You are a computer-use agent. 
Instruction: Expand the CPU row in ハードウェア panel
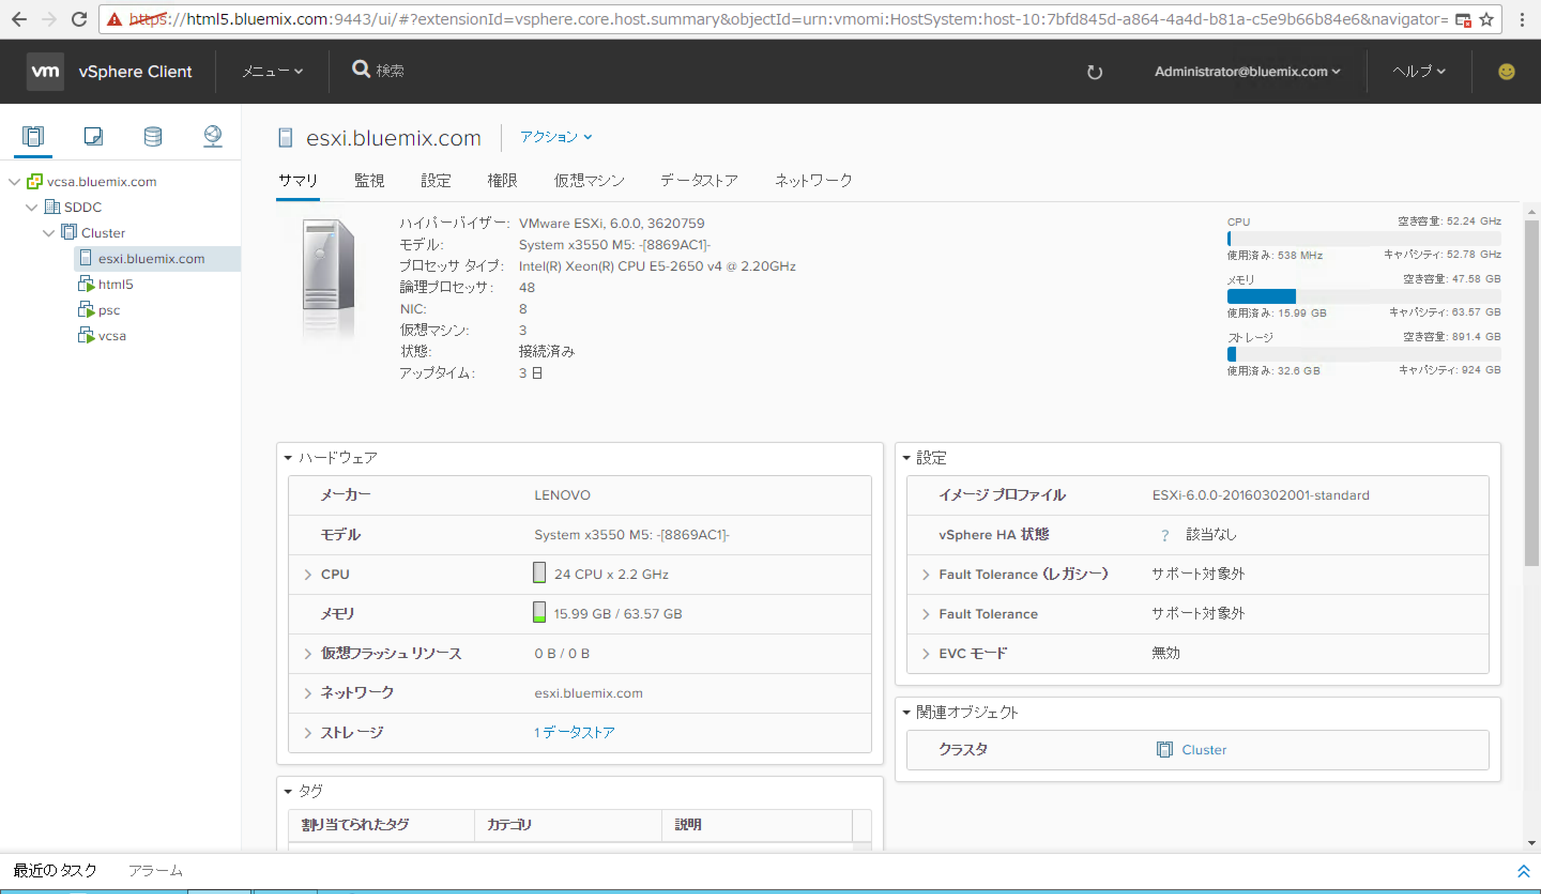pos(308,574)
